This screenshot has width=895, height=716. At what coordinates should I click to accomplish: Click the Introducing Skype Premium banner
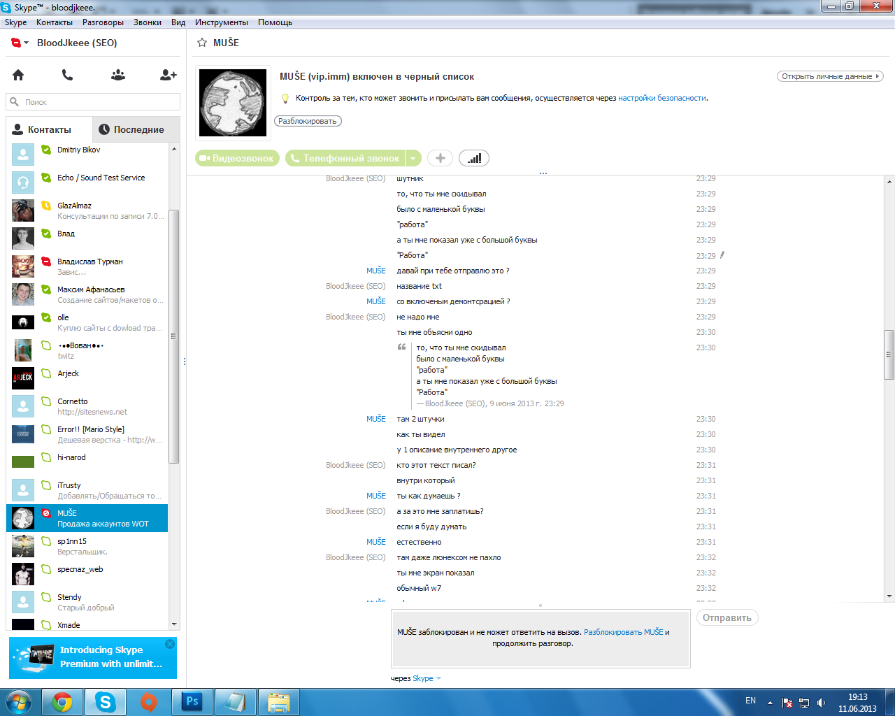click(93, 658)
